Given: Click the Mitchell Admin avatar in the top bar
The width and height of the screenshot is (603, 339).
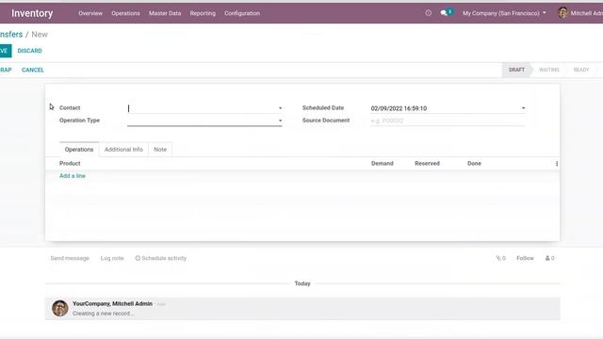Looking at the screenshot, I should (x=562, y=13).
